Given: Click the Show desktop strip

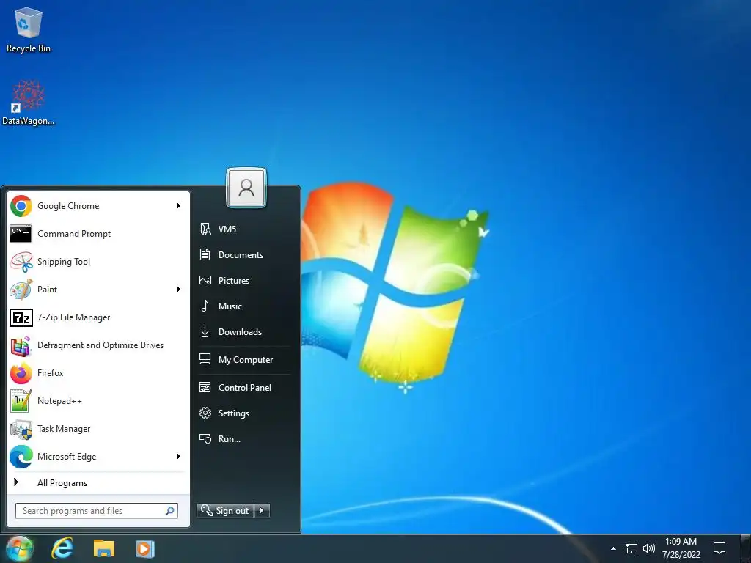Looking at the screenshot, I should [x=746, y=548].
